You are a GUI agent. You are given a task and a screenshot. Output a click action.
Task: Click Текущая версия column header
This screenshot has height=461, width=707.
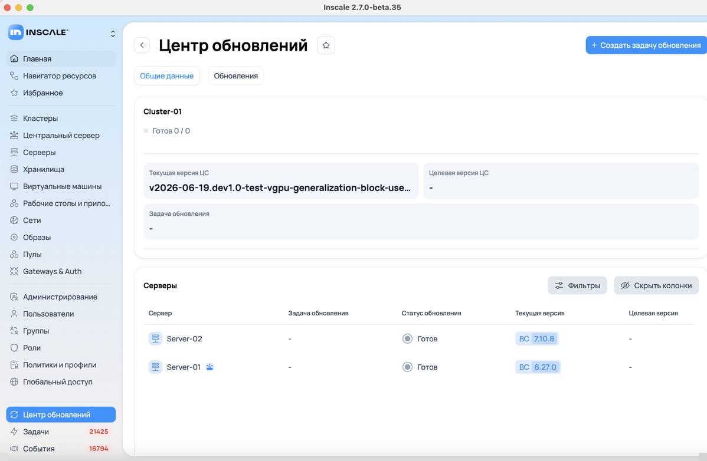point(540,314)
